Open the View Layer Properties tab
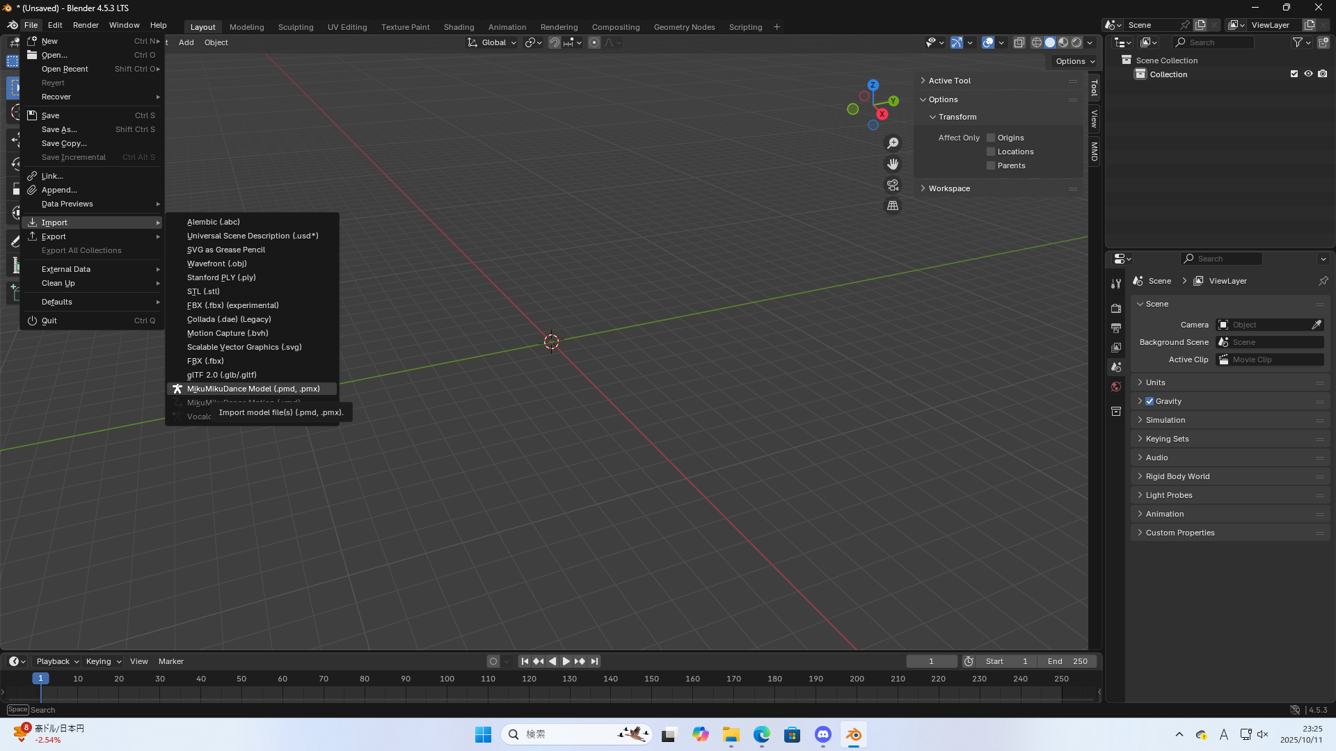Viewport: 1336px width, 751px height. coord(1116,348)
